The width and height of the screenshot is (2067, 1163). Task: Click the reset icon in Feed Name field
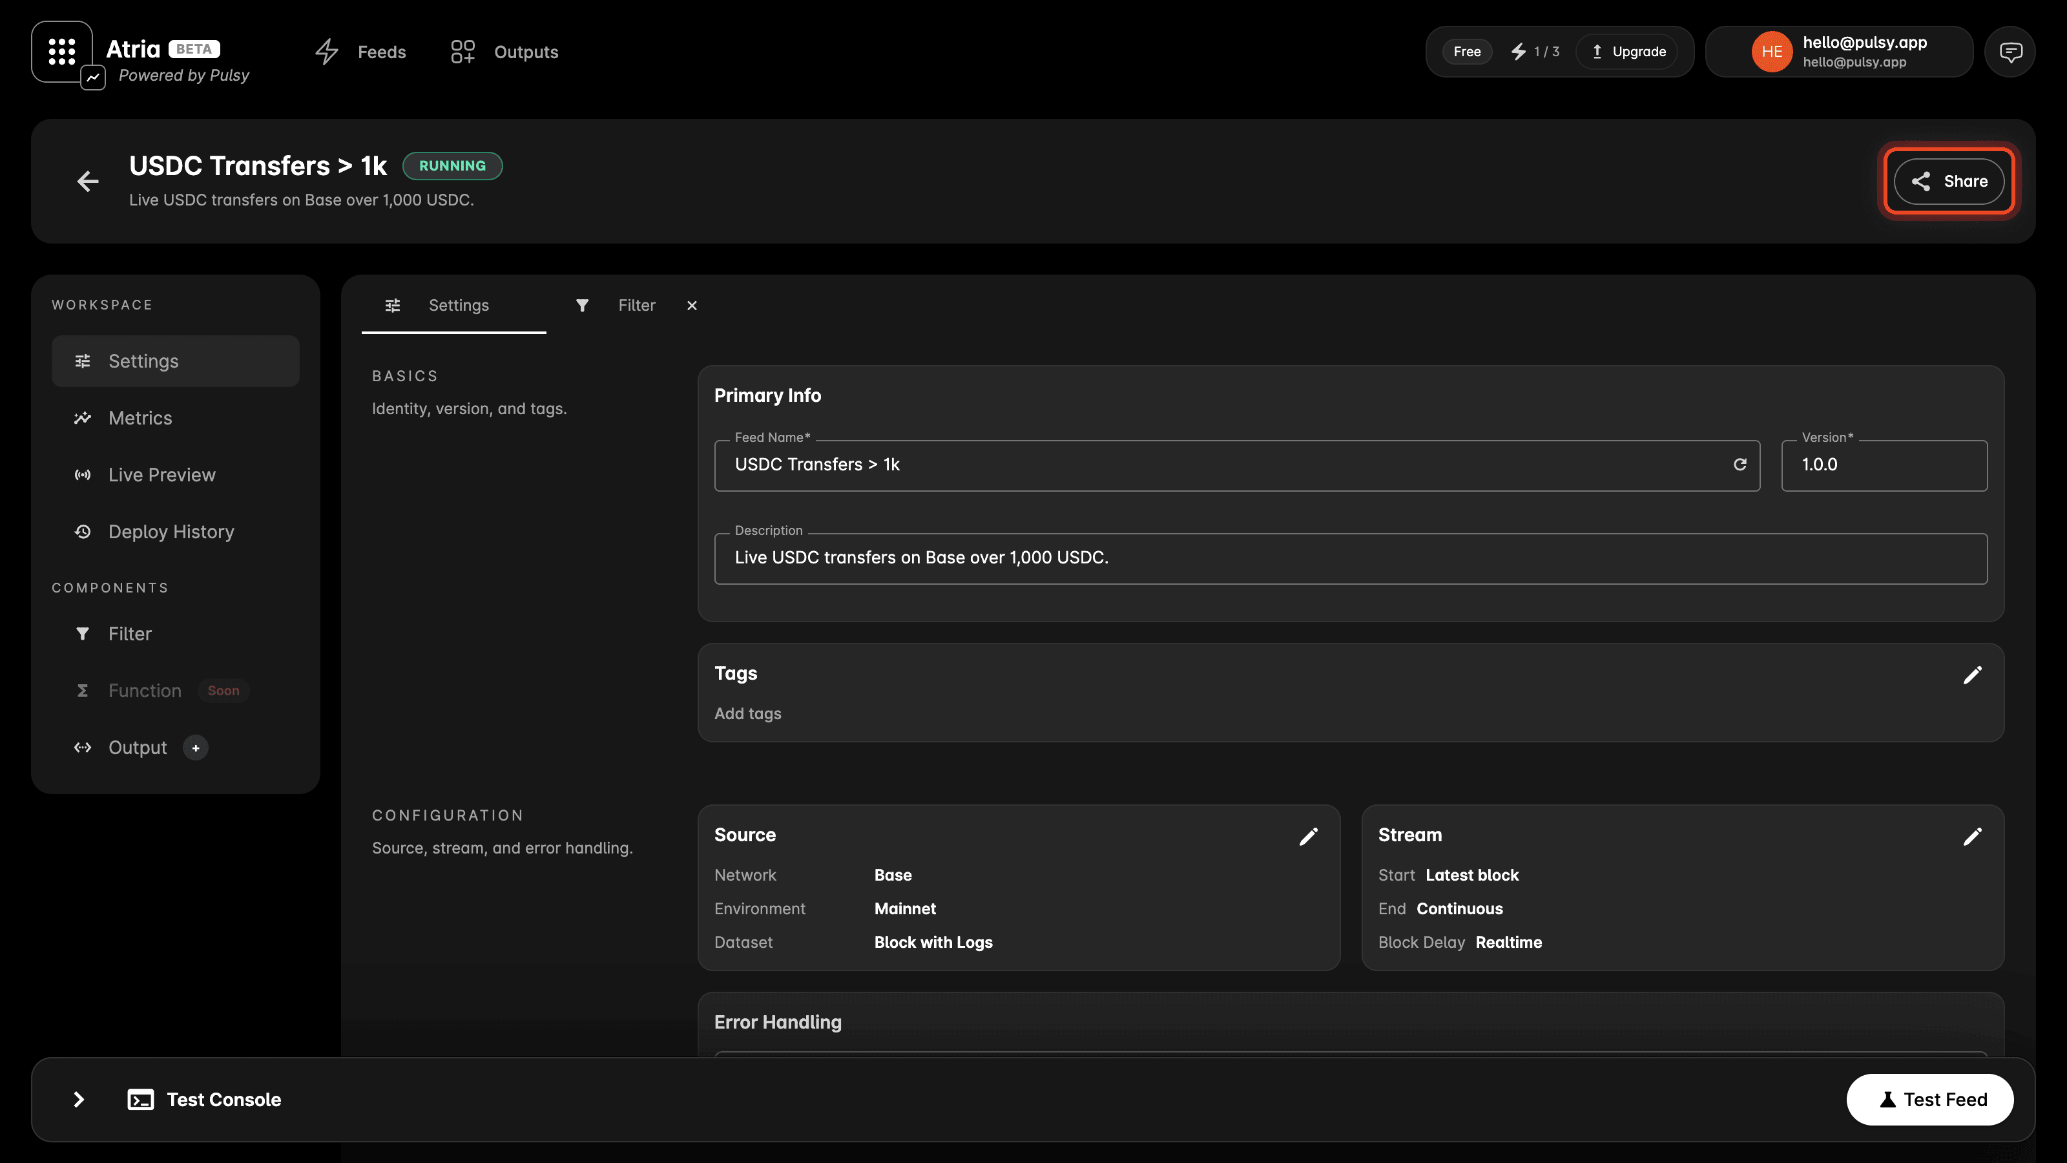(x=1740, y=465)
